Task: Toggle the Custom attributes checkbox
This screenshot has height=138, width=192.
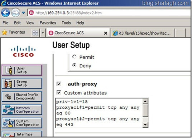Action: (59, 93)
